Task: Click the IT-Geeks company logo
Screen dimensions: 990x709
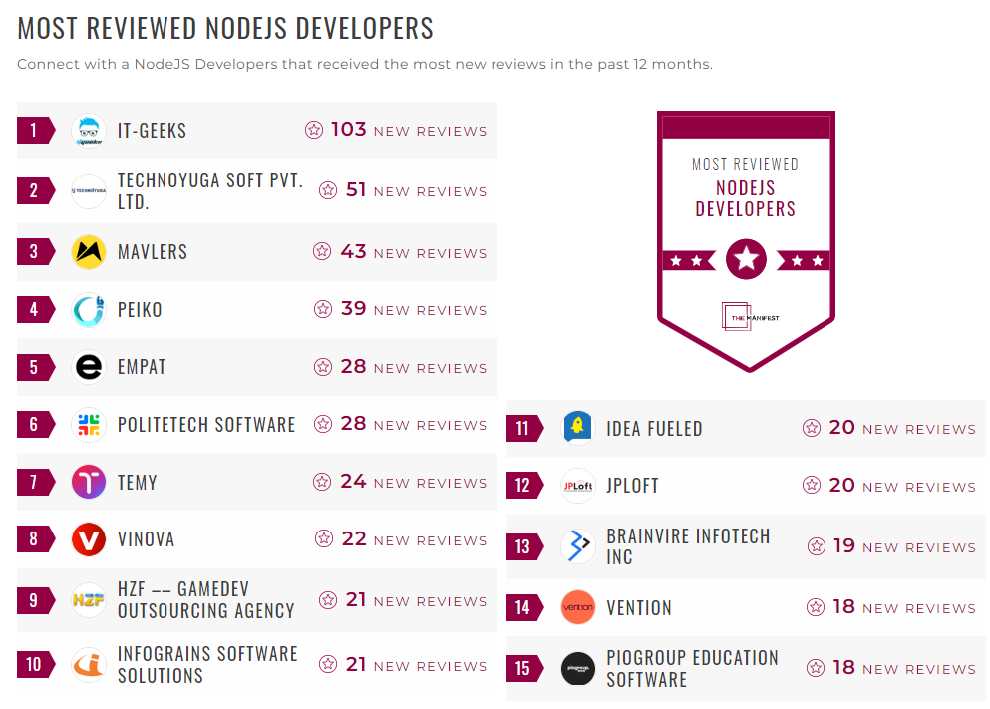Action: [x=87, y=129]
